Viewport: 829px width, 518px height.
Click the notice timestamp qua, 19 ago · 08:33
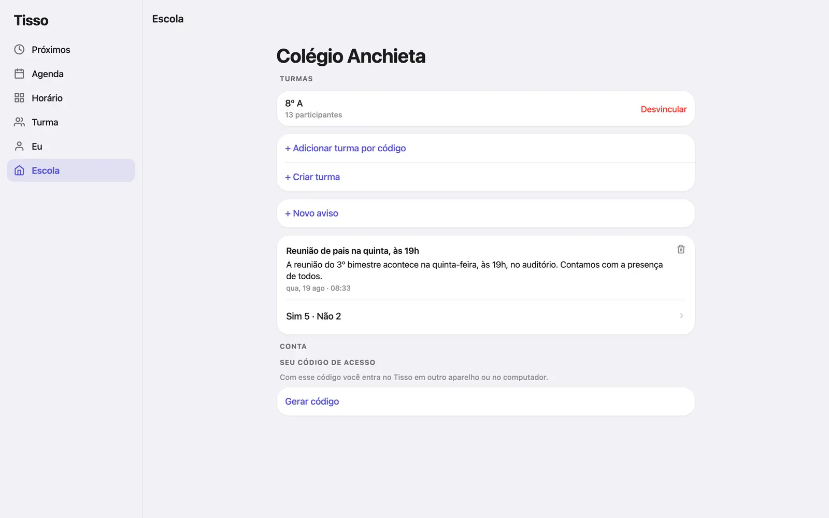pyautogui.click(x=318, y=288)
